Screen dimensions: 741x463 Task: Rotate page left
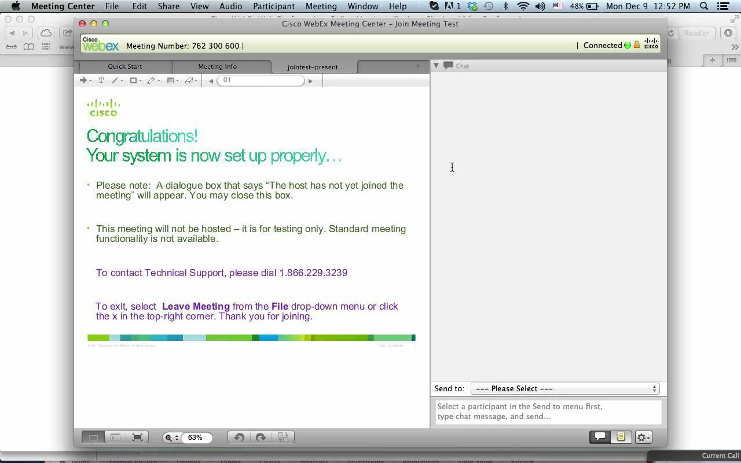239,438
